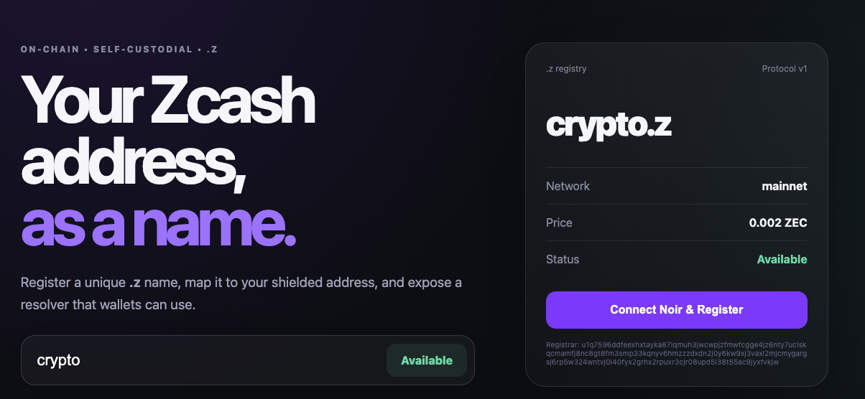865x399 pixels.
Task: Select the Status row label
Action: [x=563, y=259]
